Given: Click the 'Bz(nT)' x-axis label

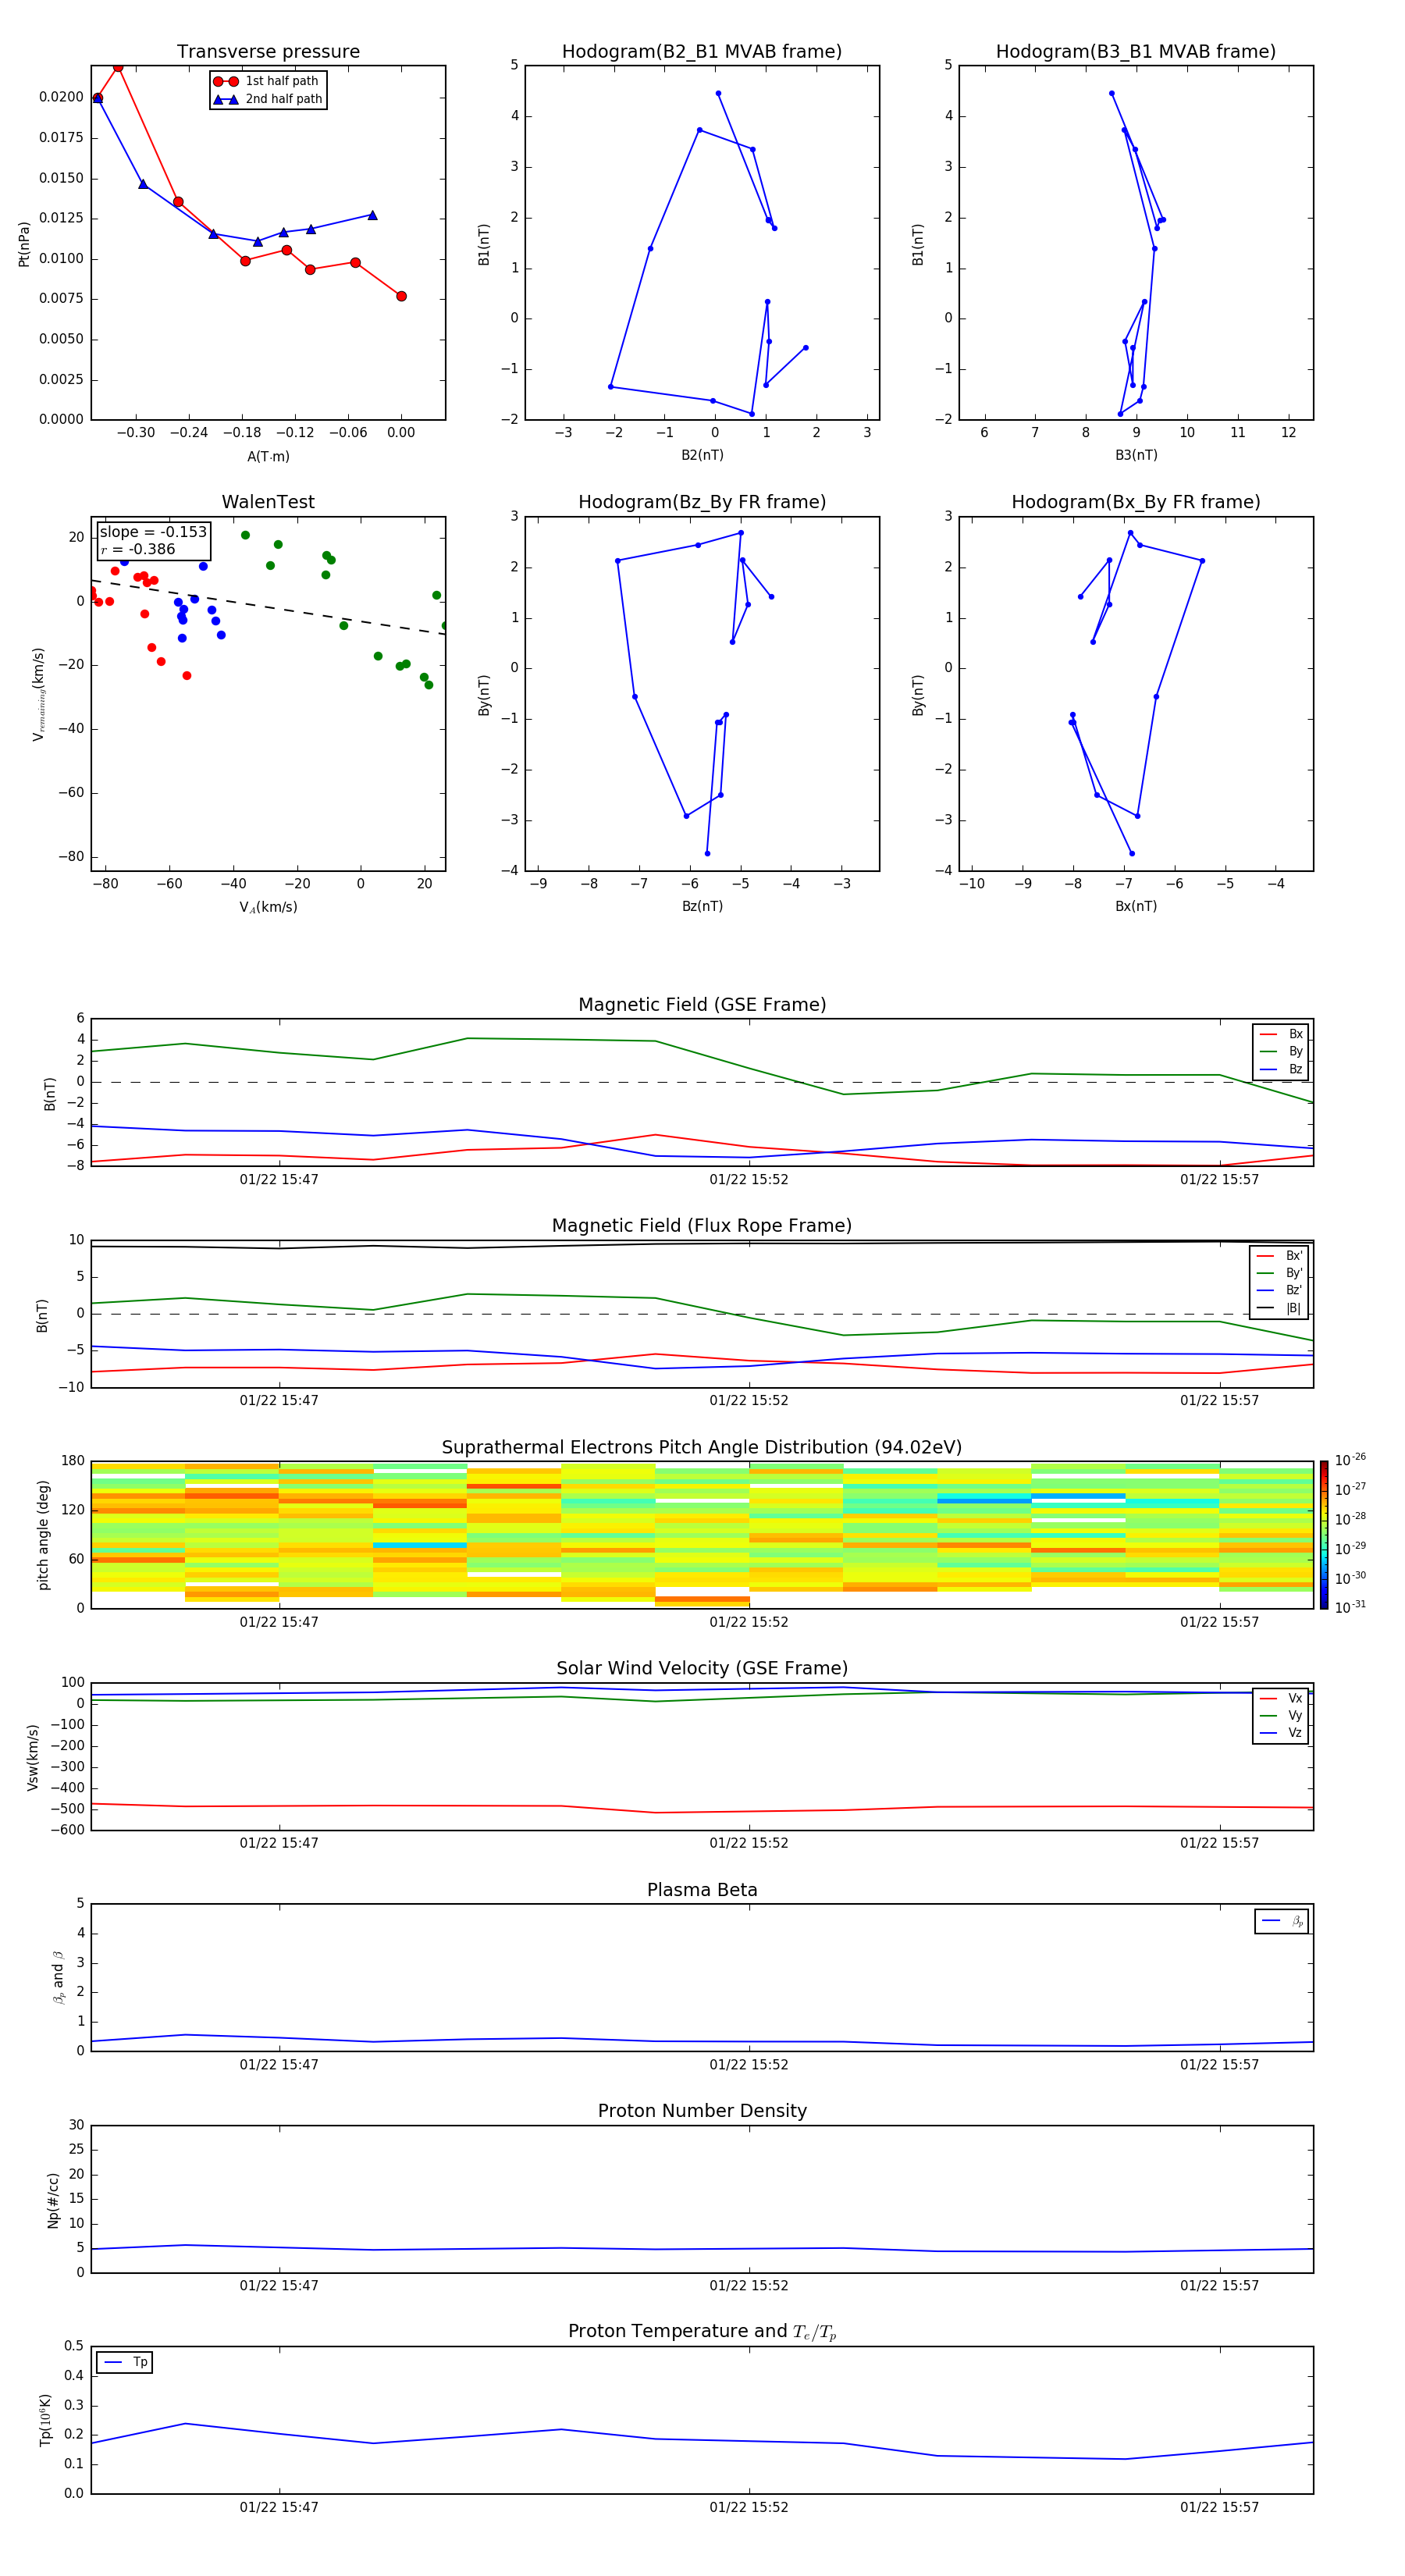Looking at the screenshot, I should [x=702, y=906].
